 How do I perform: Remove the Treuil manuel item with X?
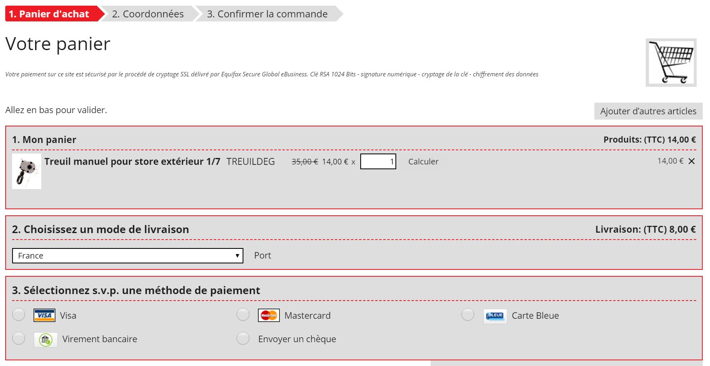tap(691, 161)
